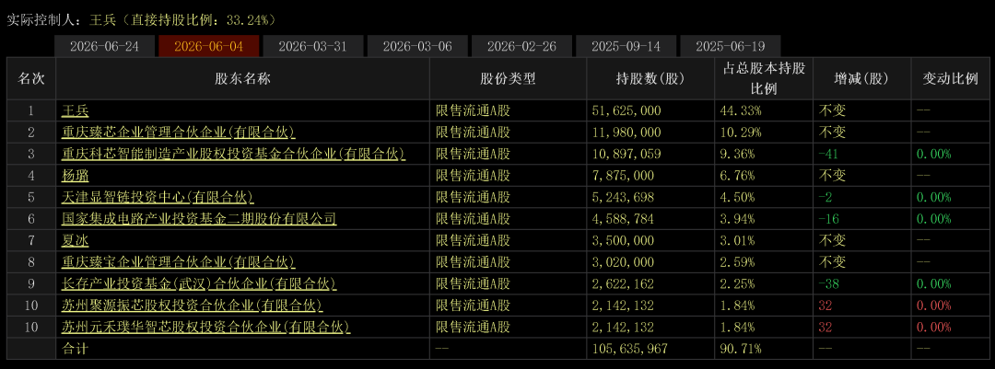Click the 股份类型 column header
Image resolution: width=995 pixels, height=369 pixels.
[x=508, y=78]
